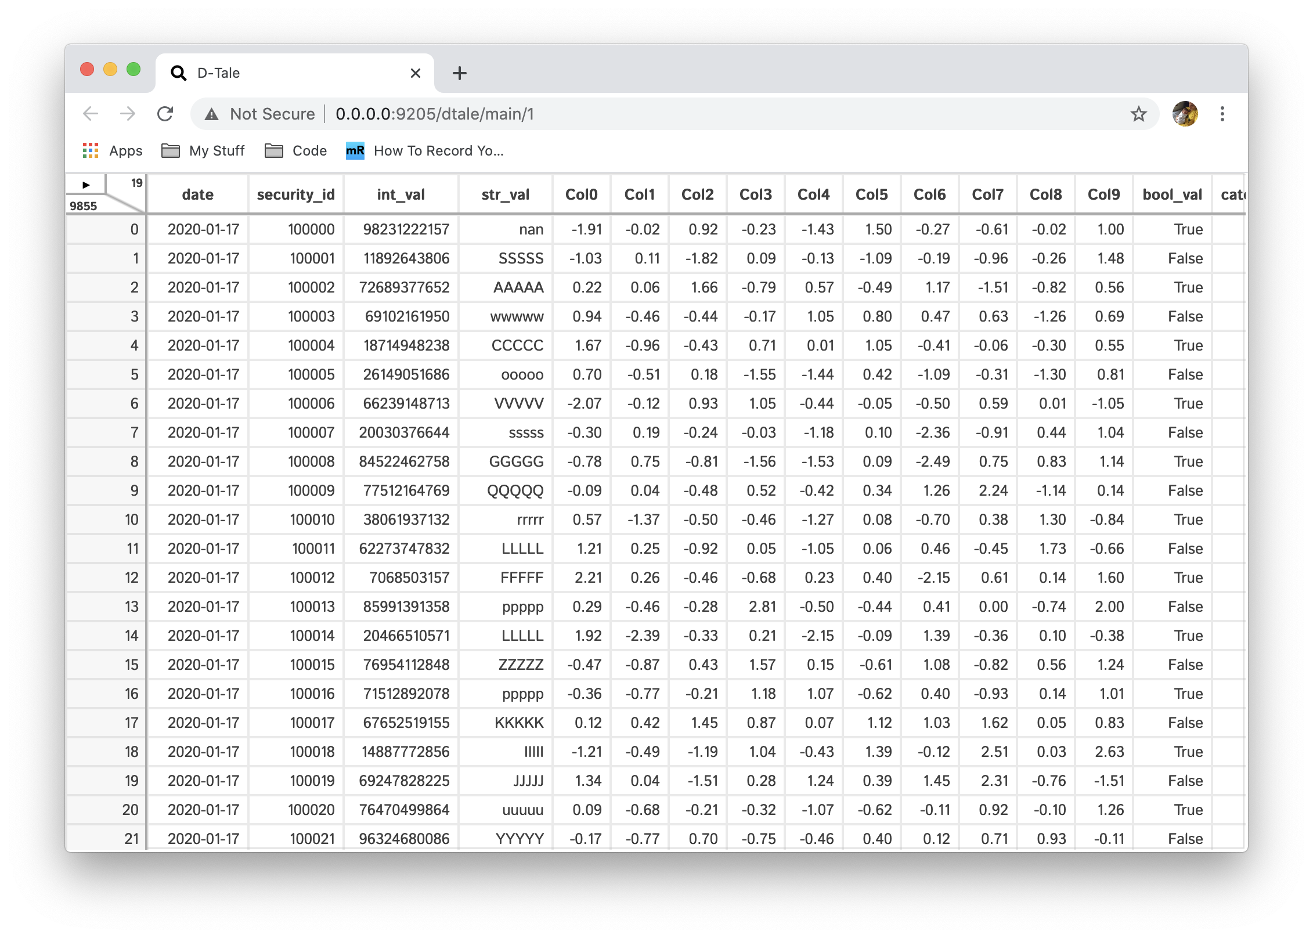Click the browser reload icon
The height and width of the screenshot is (938, 1313).
(x=165, y=114)
